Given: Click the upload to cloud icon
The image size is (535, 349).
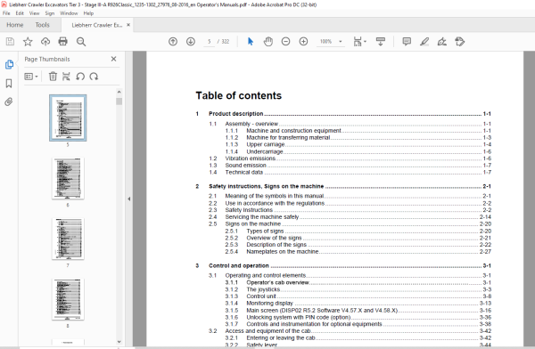Looking at the screenshot, I should pyautogui.click(x=45, y=42).
